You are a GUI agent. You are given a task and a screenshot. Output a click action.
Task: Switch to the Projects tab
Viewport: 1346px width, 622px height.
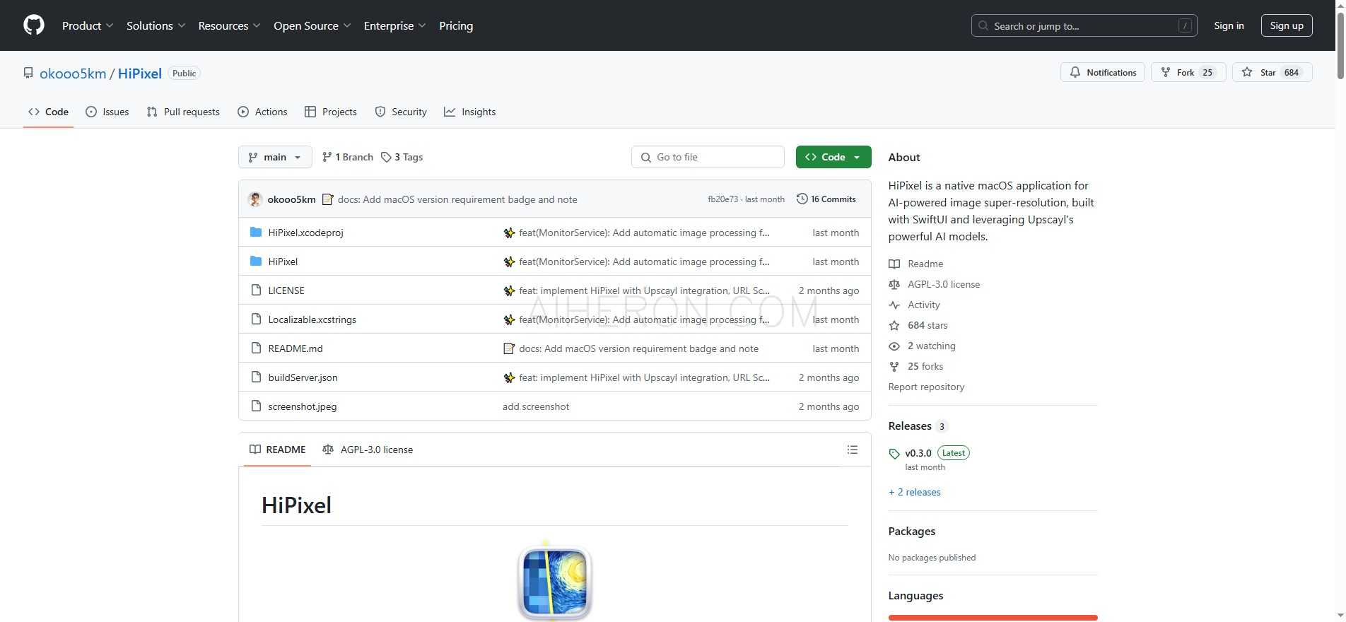click(331, 112)
